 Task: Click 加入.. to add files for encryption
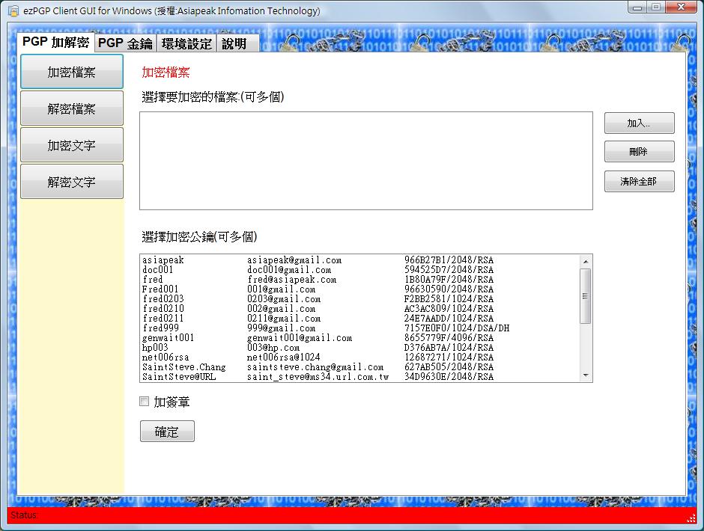pyautogui.click(x=639, y=123)
